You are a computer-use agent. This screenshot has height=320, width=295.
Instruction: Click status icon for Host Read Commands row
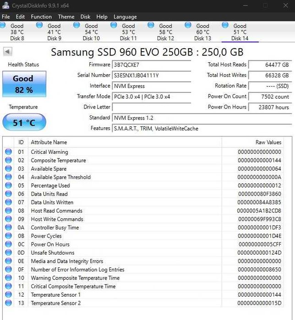point(8,211)
